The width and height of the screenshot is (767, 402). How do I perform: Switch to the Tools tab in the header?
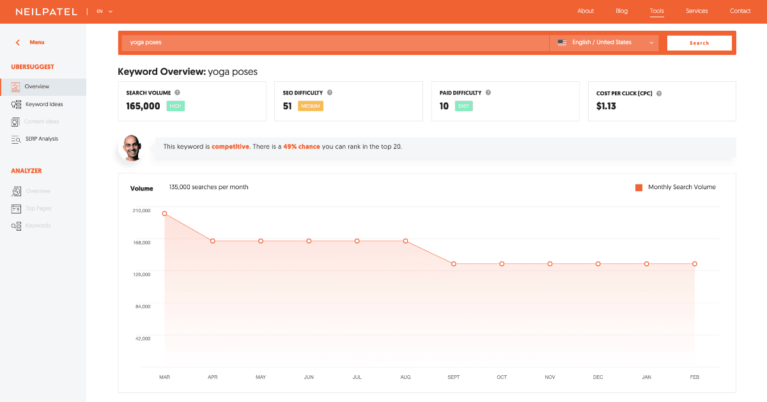[x=656, y=11]
